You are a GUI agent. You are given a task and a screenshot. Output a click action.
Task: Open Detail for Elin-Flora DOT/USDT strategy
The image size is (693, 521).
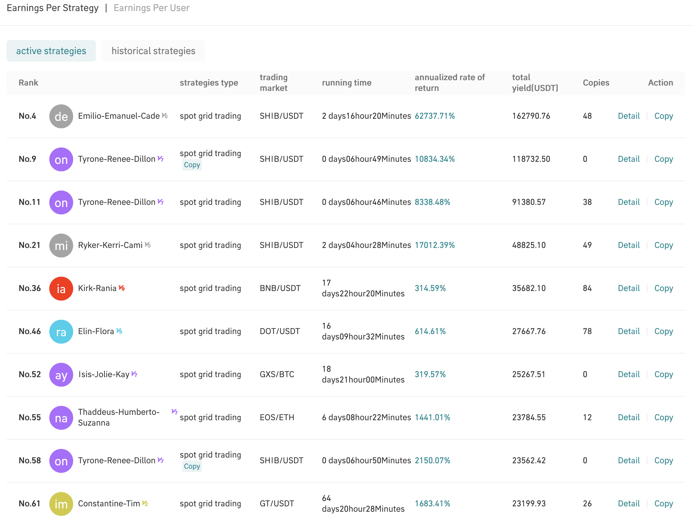click(x=628, y=331)
